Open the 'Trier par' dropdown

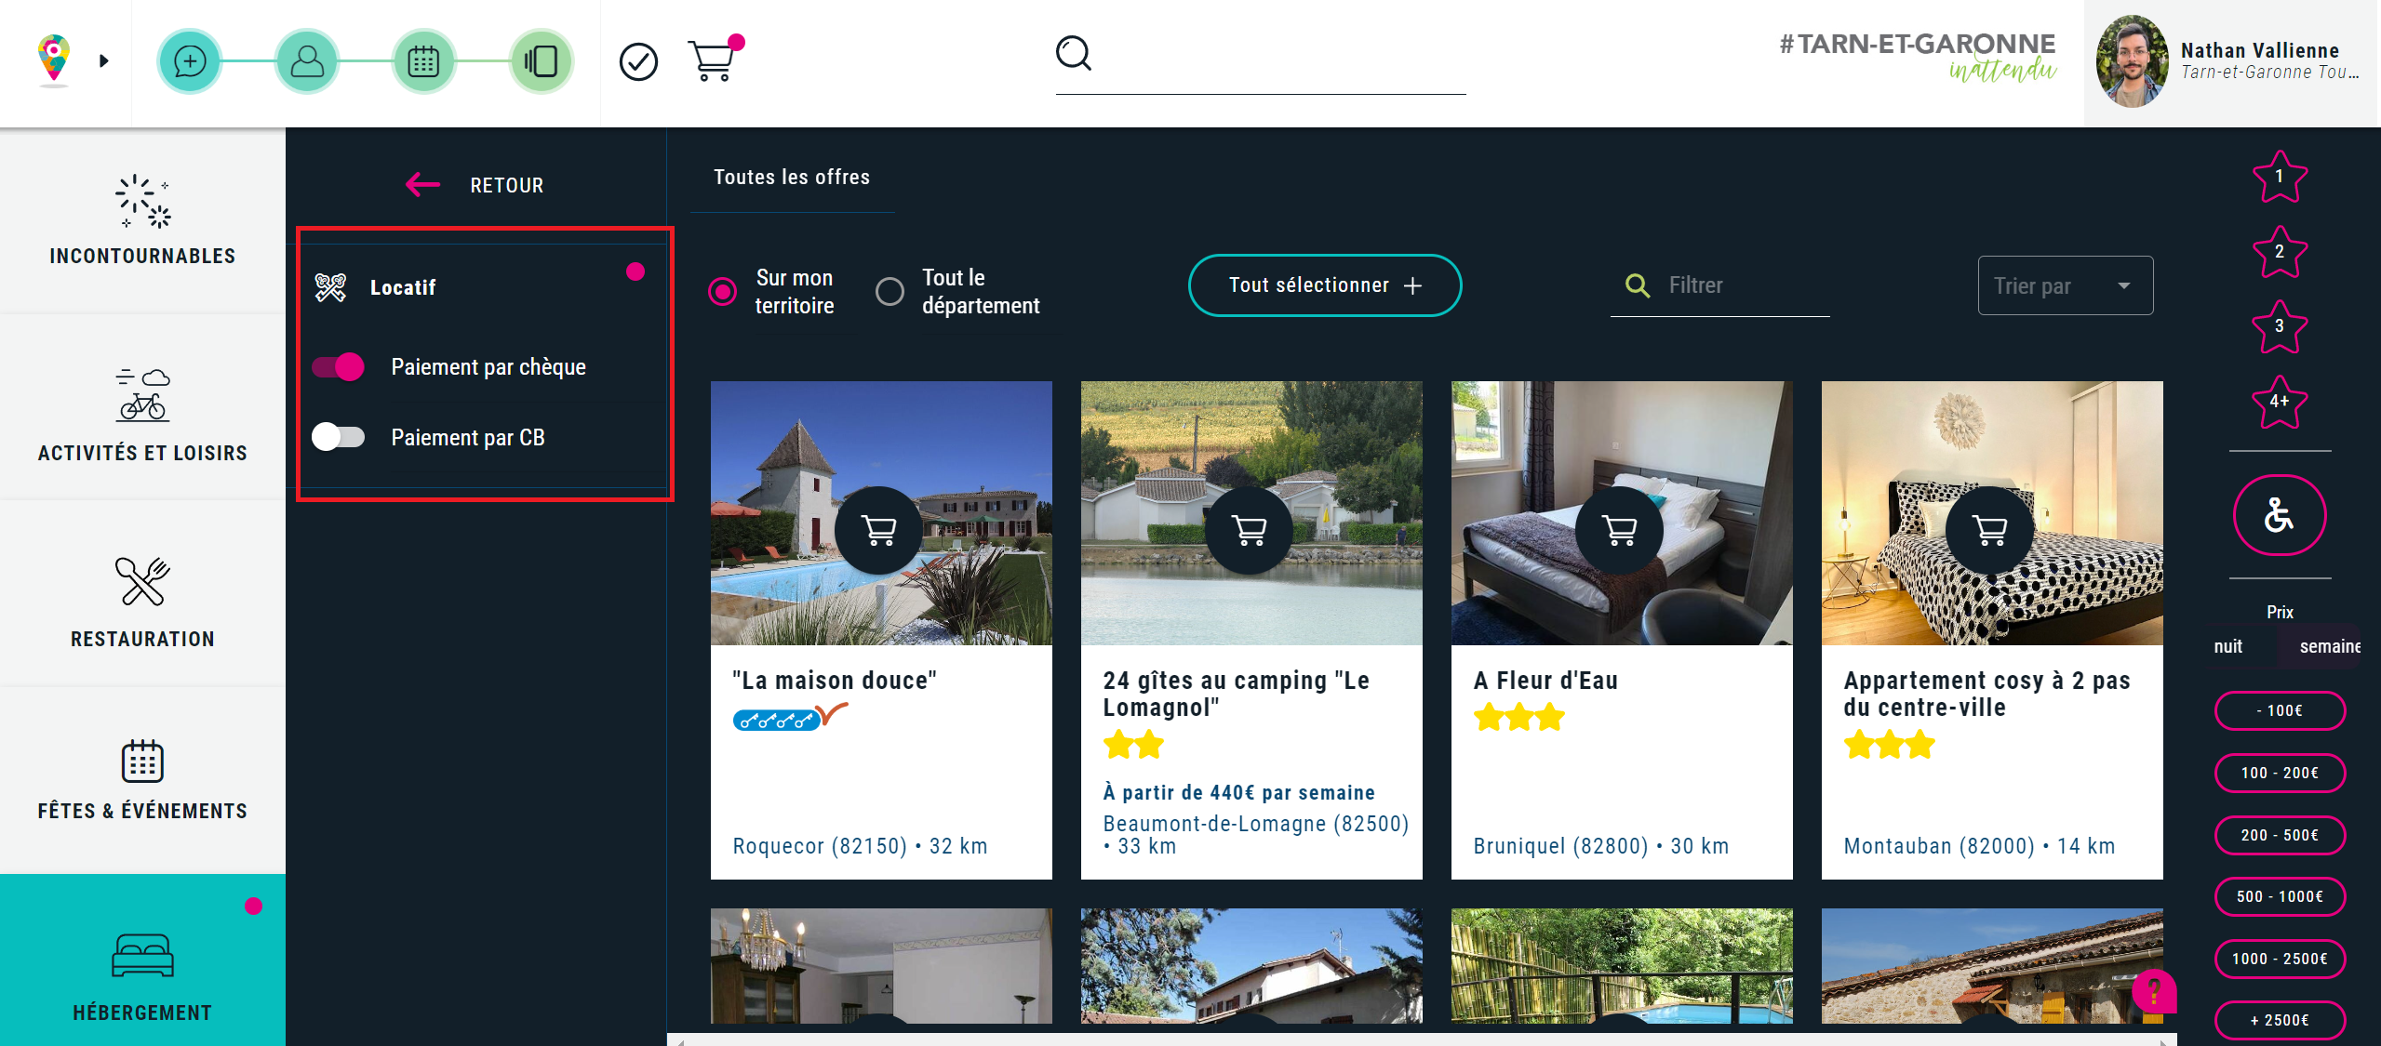(2065, 285)
